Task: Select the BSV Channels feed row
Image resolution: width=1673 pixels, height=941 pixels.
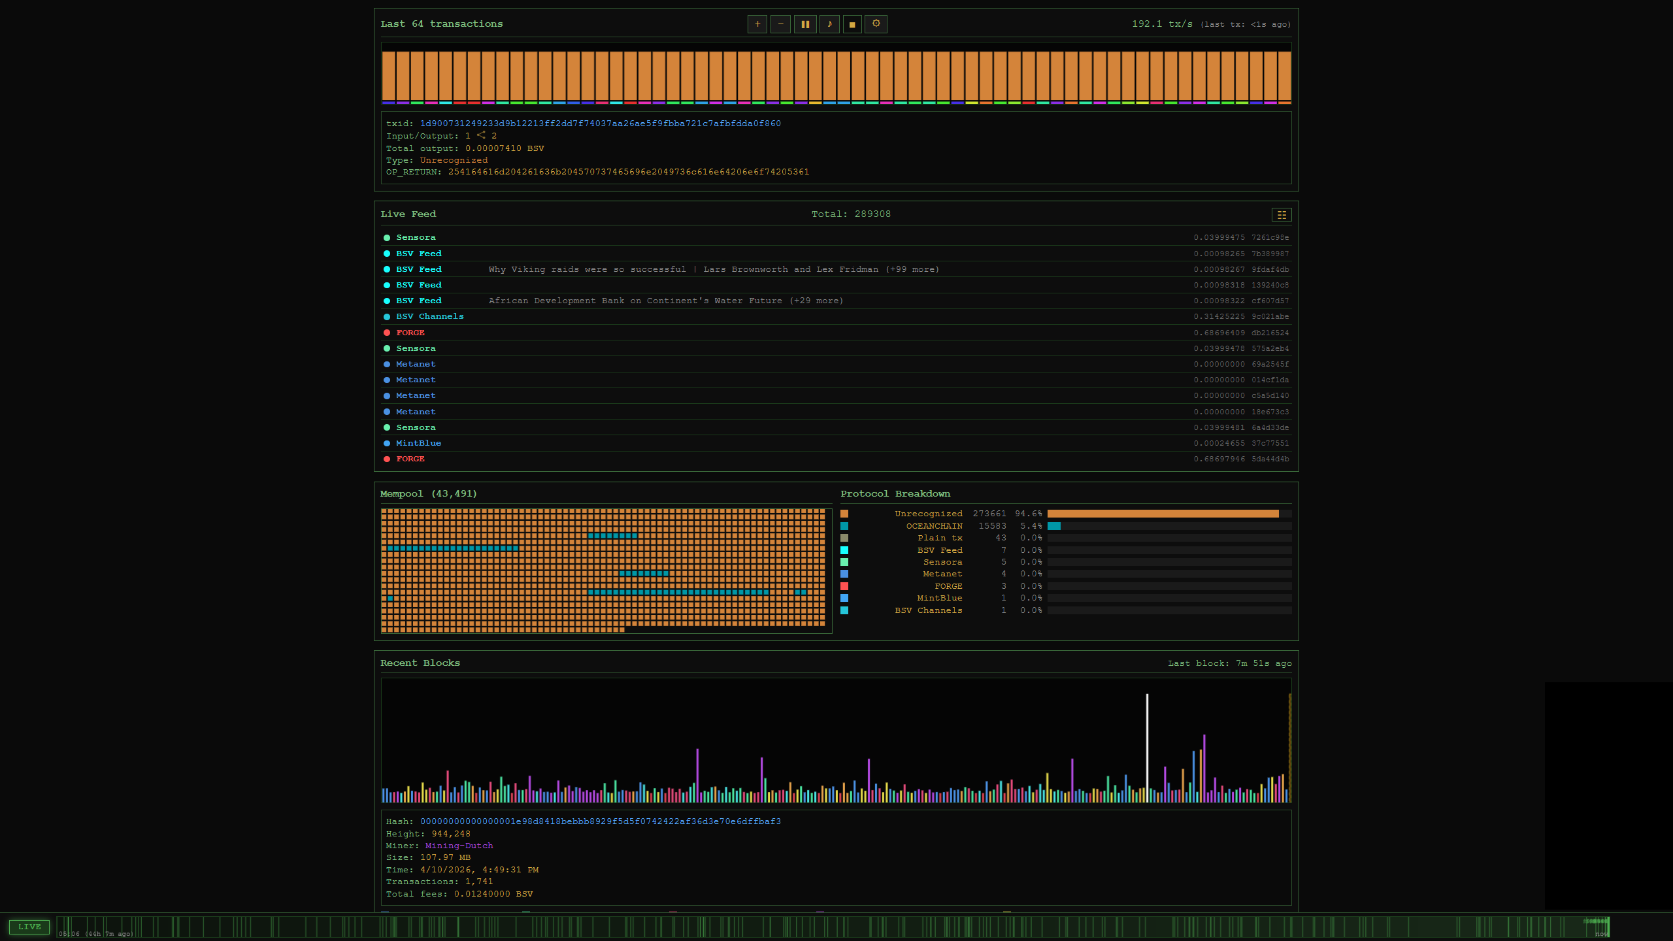Action: coord(836,316)
